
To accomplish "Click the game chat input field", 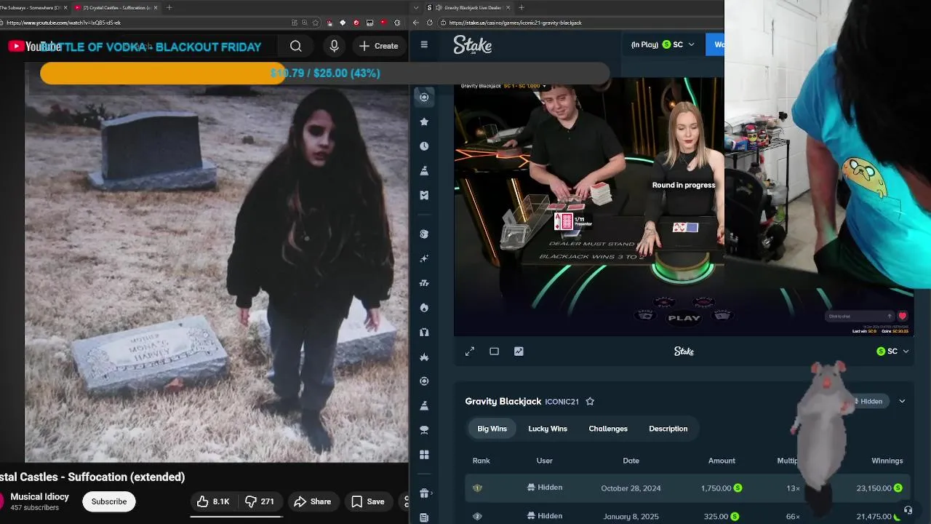I will tap(860, 316).
